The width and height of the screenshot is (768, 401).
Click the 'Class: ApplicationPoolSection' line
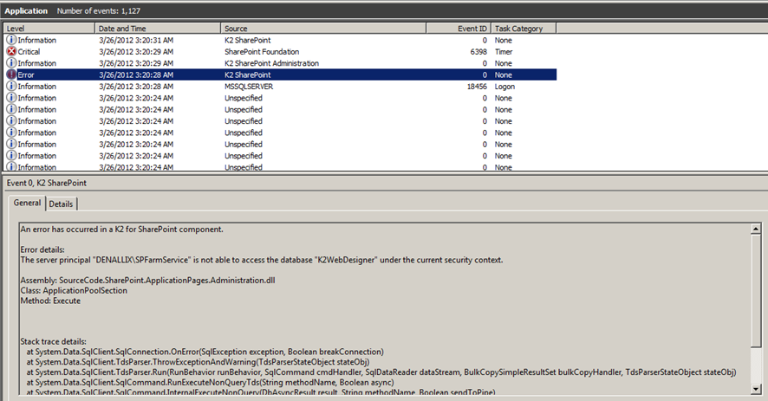[74, 290]
